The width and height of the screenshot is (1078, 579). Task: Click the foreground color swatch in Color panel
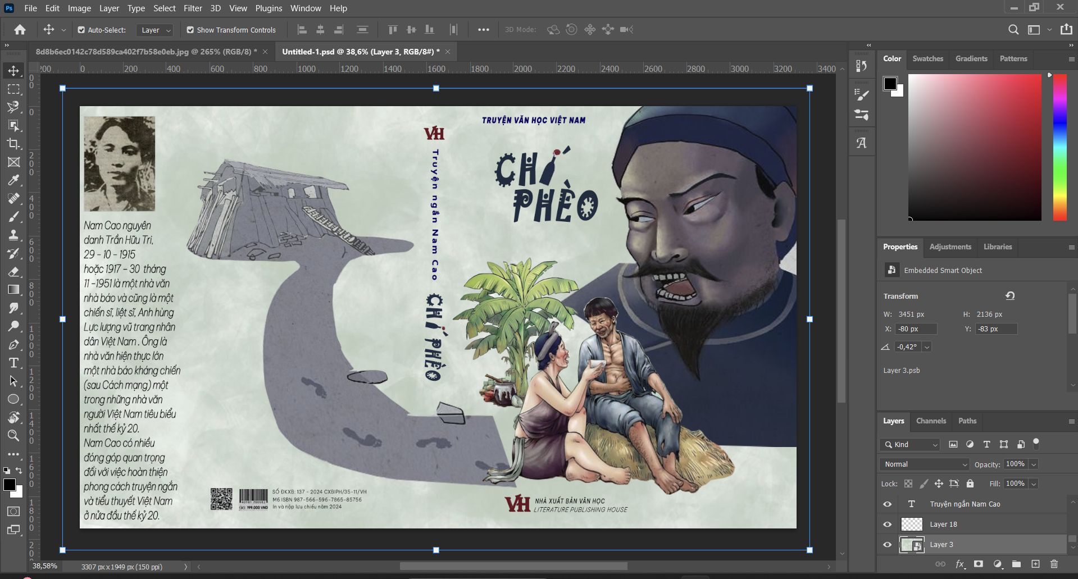click(x=890, y=84)
